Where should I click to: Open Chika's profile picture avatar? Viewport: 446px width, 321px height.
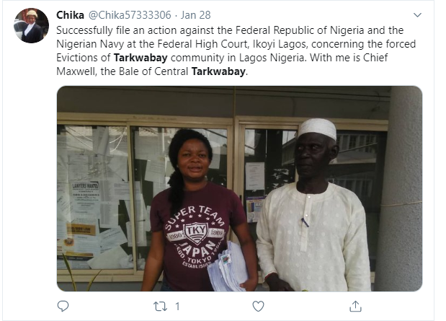tap(31, 26)
